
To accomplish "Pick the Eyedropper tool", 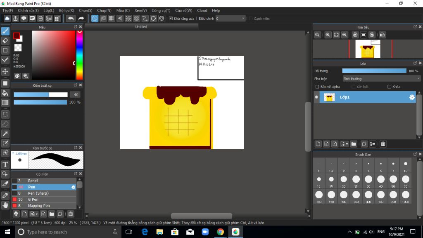I will (x=5, y=195).
